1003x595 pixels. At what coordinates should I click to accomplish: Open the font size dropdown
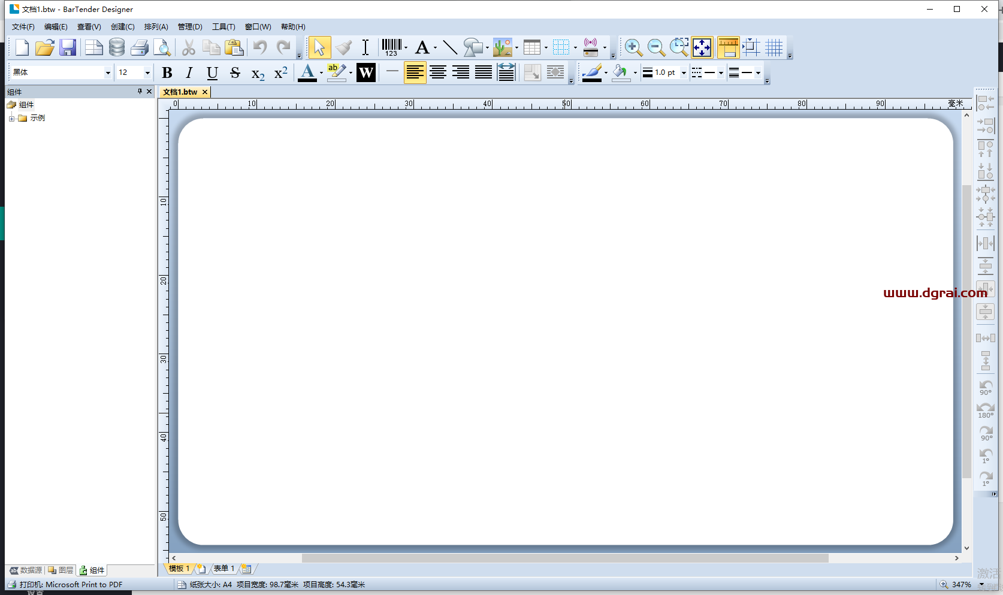[147, 73]
